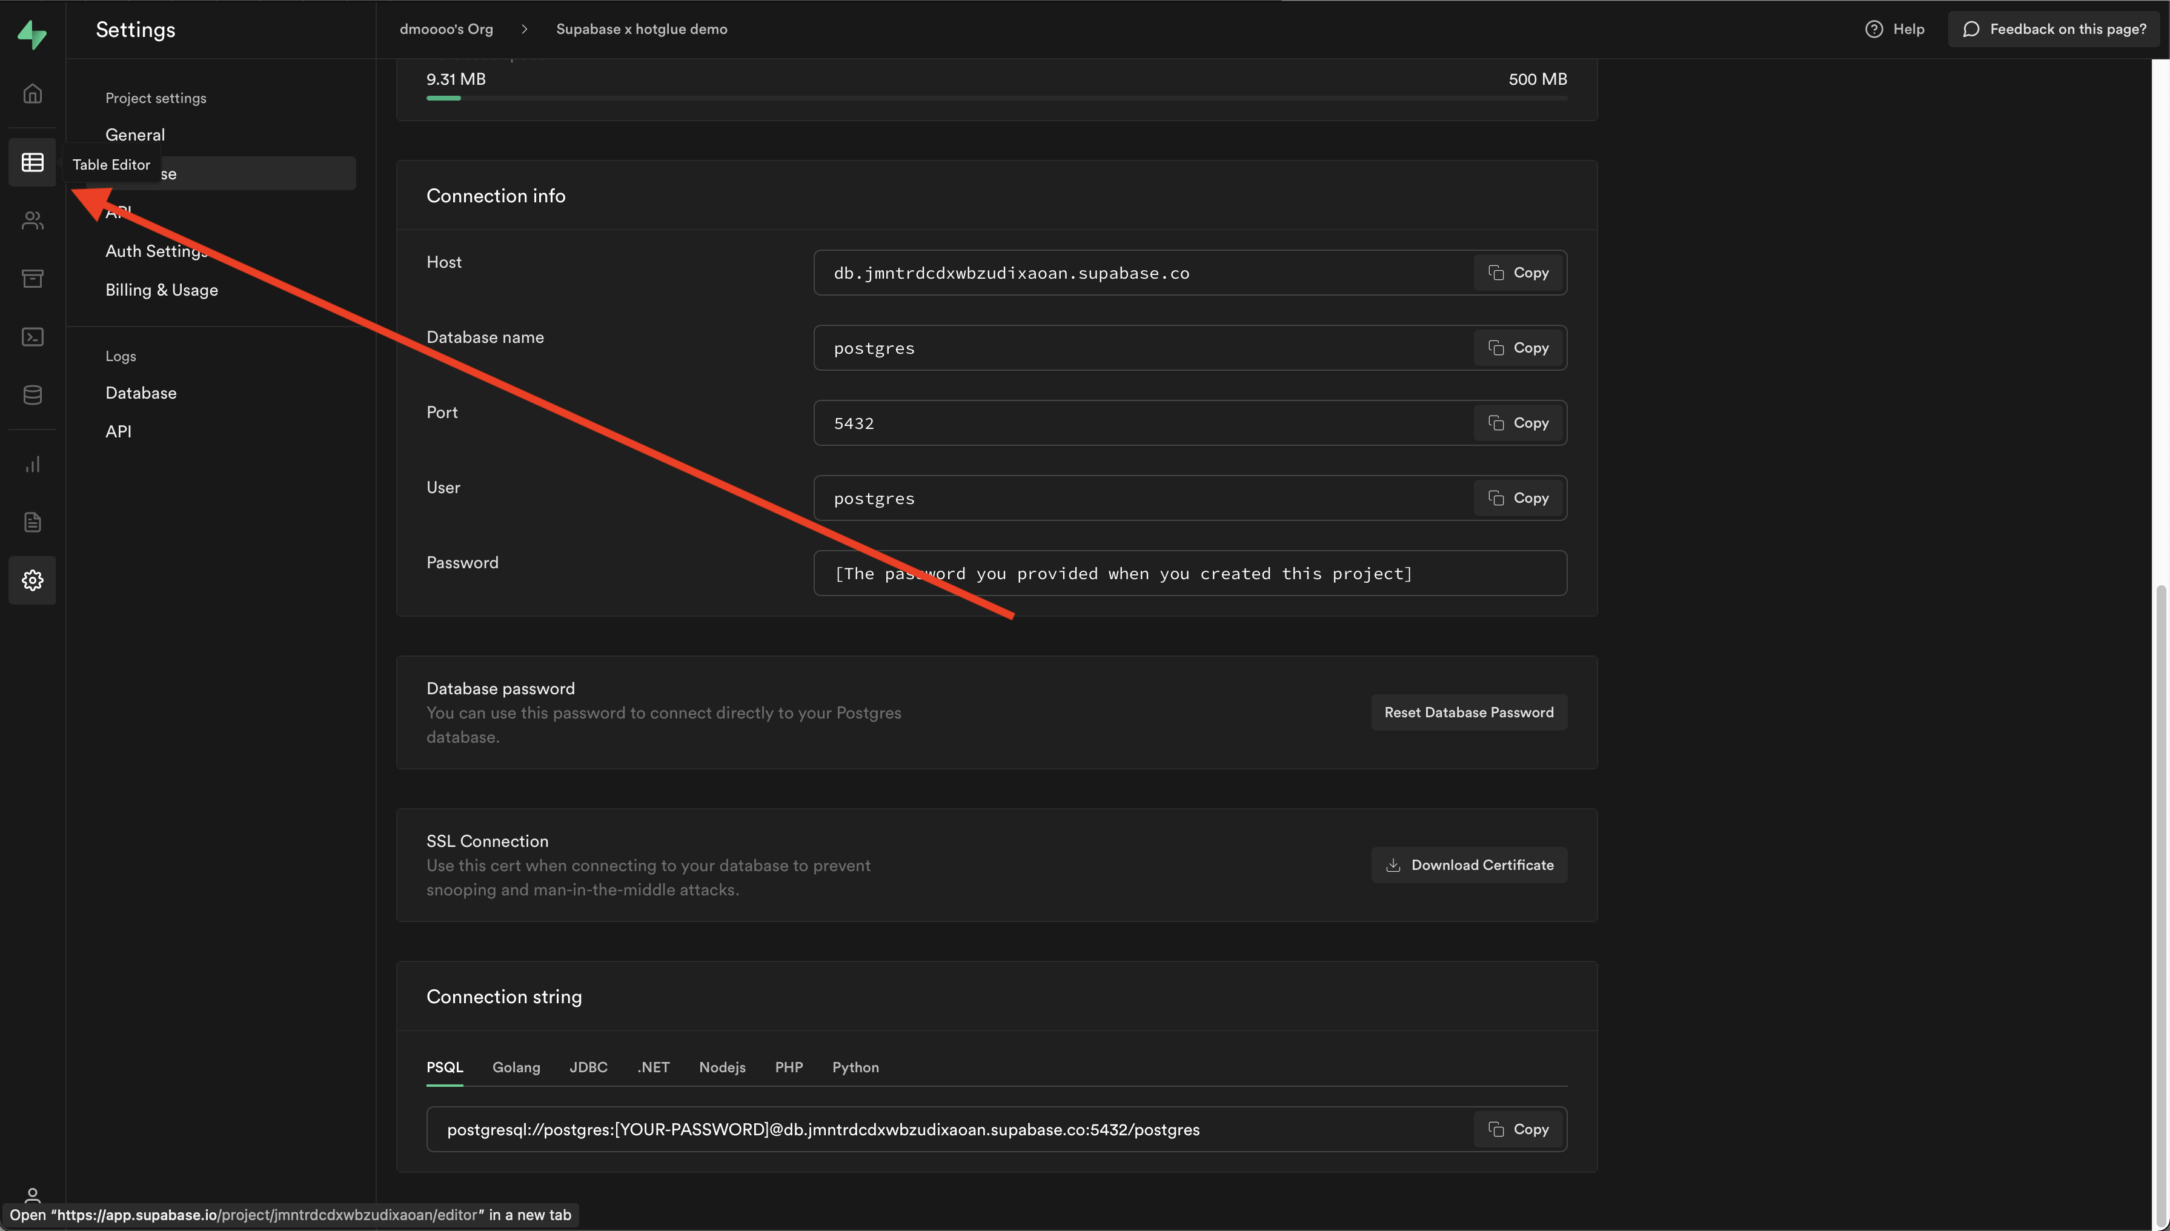Switch to the .NET tab
The height and width of the screenshot is (1231, 2170).
point(654,1067)
